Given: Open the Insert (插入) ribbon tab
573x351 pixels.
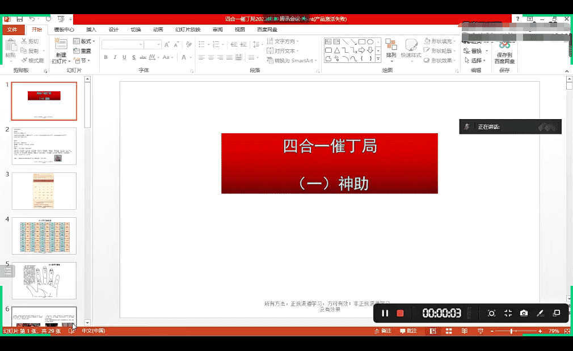Looking at the screenshot, I should tap(91, 29).
